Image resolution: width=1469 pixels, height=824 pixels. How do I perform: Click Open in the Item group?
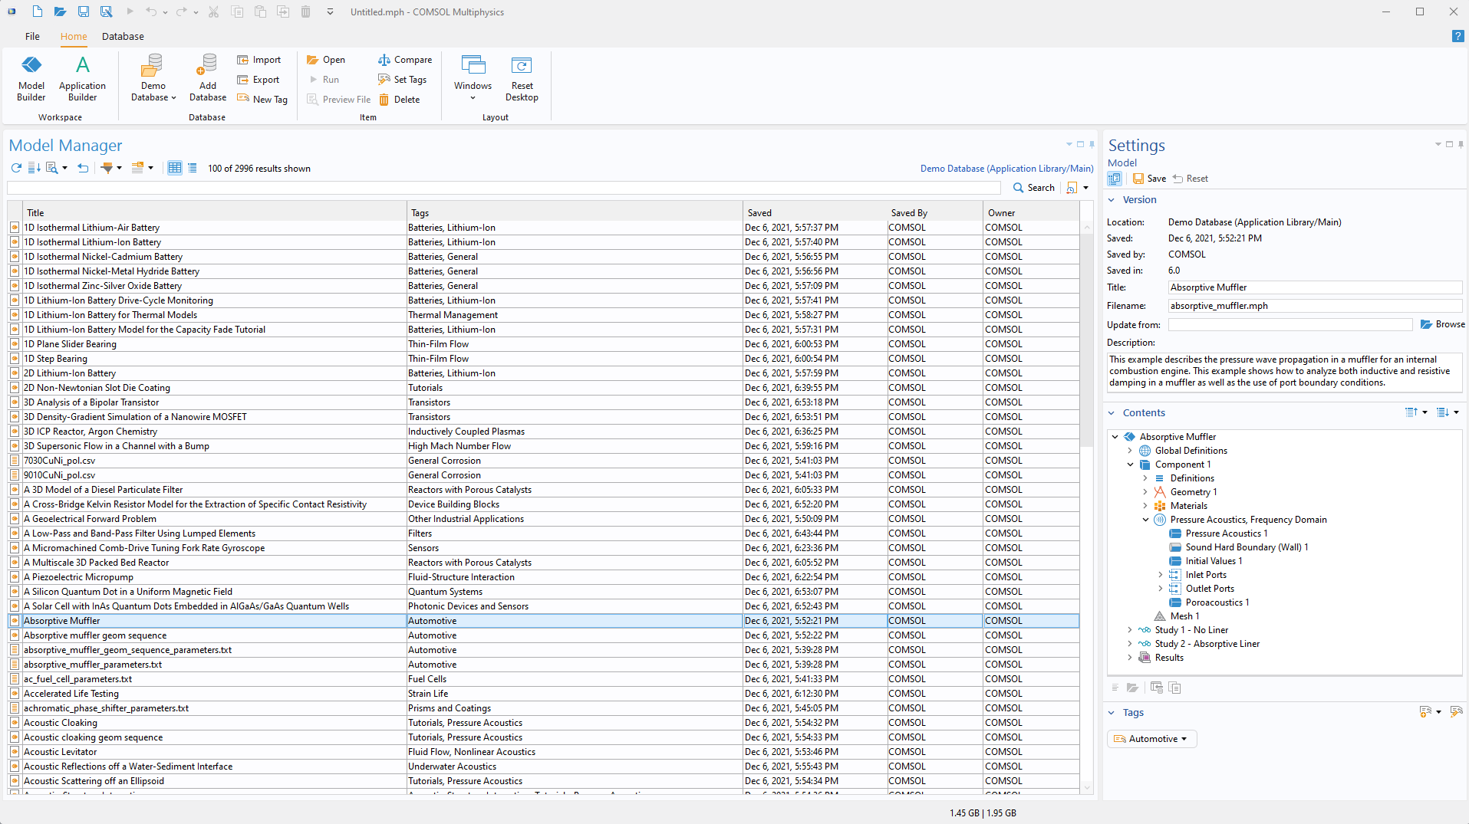click(326, 60)
